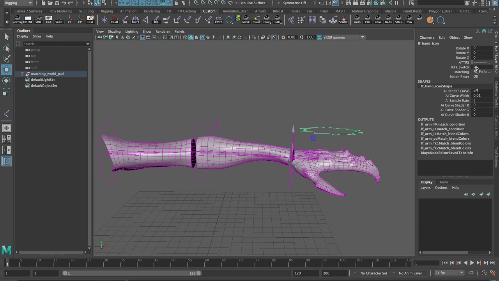This screenshot has width=499, height=281.
Task: Click the PSW shelf button
Action: coord(409,20)
